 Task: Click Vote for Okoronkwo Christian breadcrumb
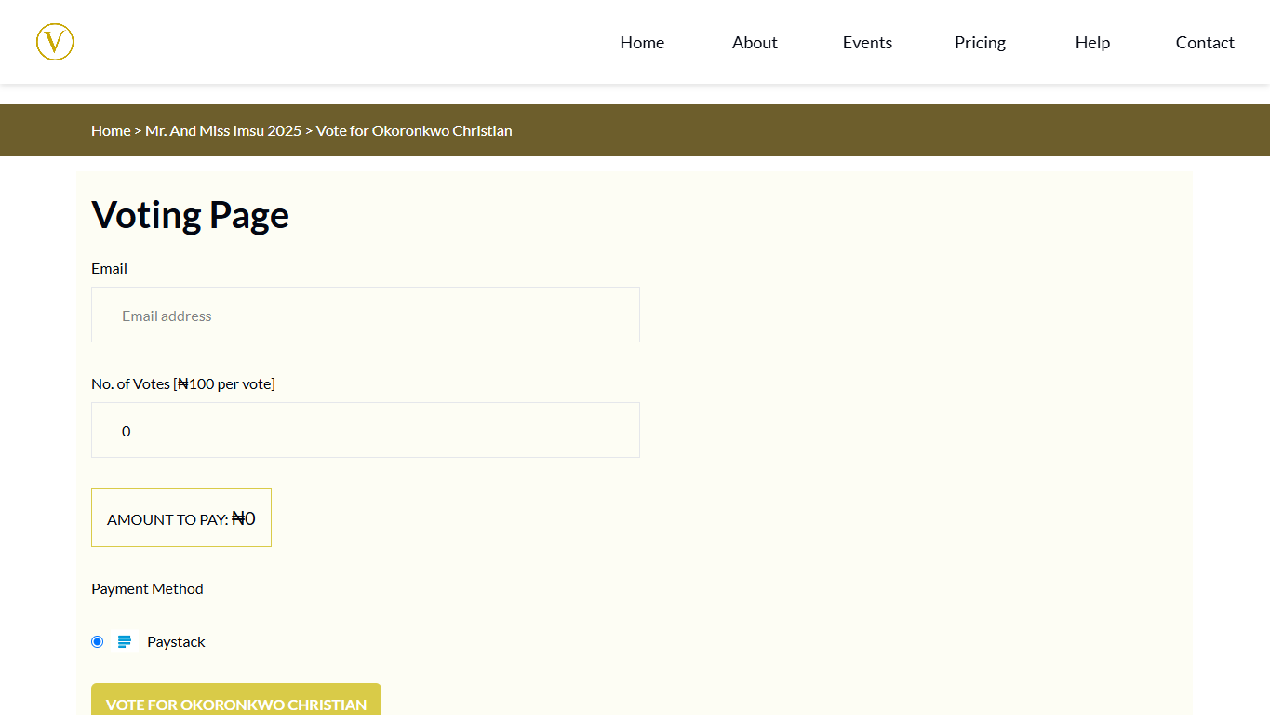[414, 130]
